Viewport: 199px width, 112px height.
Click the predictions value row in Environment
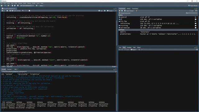pos(158,34)
